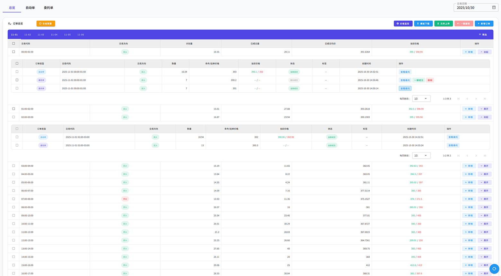
Task: Check the 01:00-02:00 row checkbox
Action: click(x=13, y=109)
